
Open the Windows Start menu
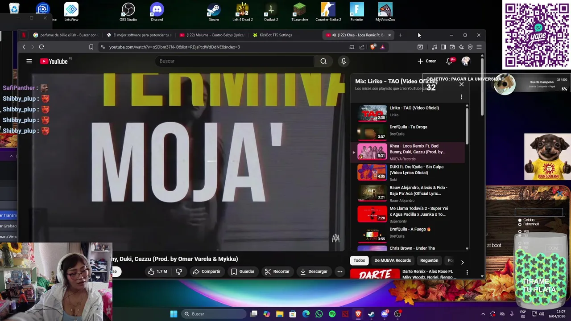pos(174,314)
